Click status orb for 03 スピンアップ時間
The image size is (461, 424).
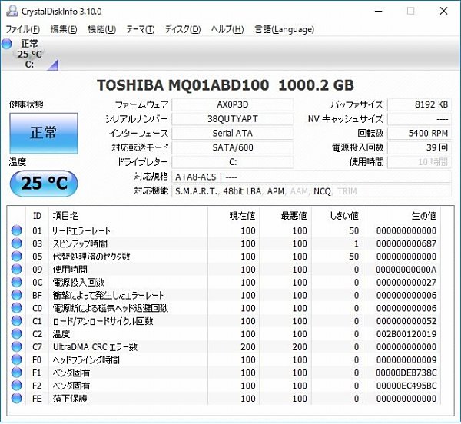coord(17,243)
